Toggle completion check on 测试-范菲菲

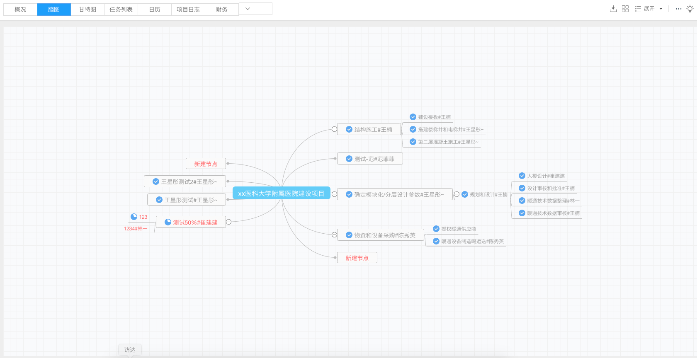coord(349,159)
